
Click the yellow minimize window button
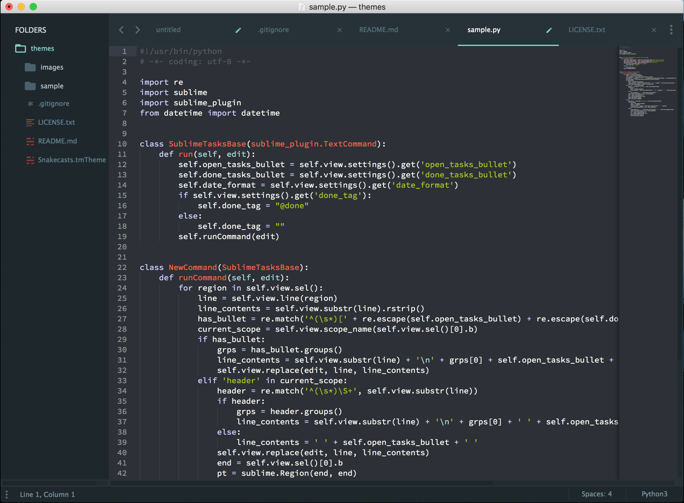click(21, 7)
